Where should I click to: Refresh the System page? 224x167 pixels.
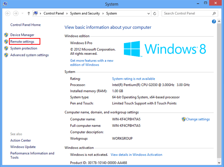pyautogui.click(x=155, y=13)
